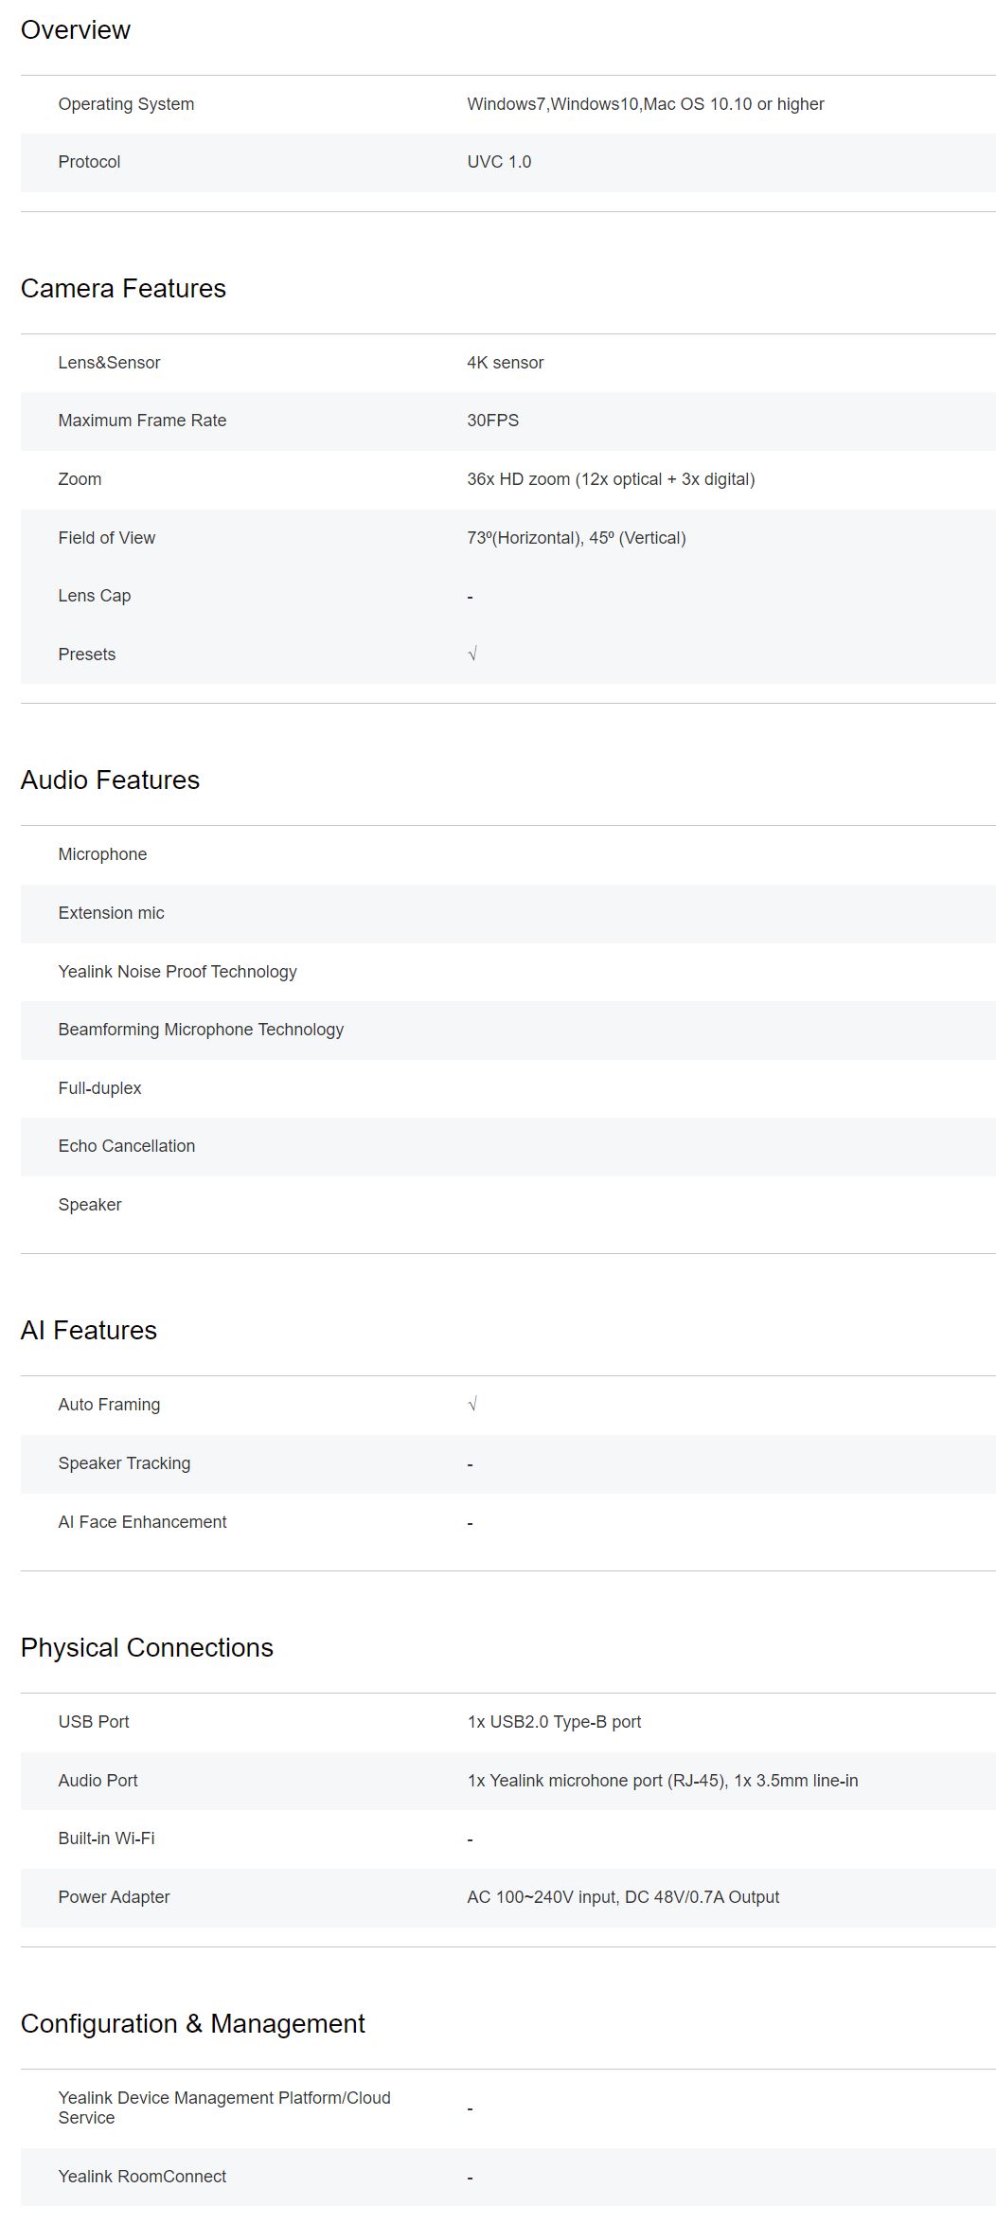Select the 36x HD zoom description
Screen dimensions: 996x2224
(611, 479)
